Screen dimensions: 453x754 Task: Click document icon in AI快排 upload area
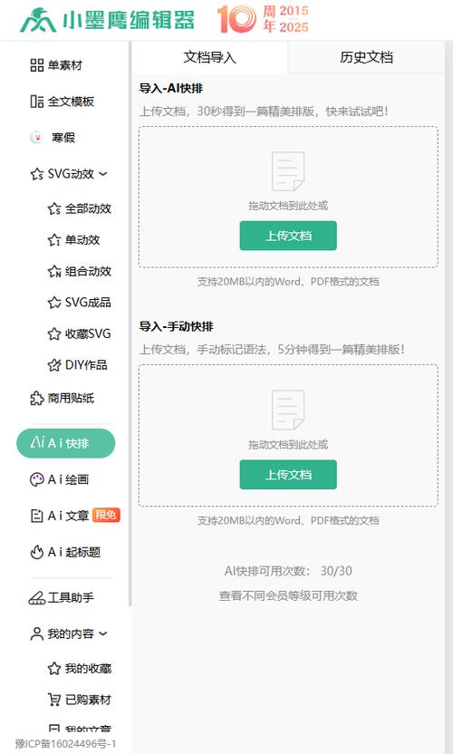288,171
